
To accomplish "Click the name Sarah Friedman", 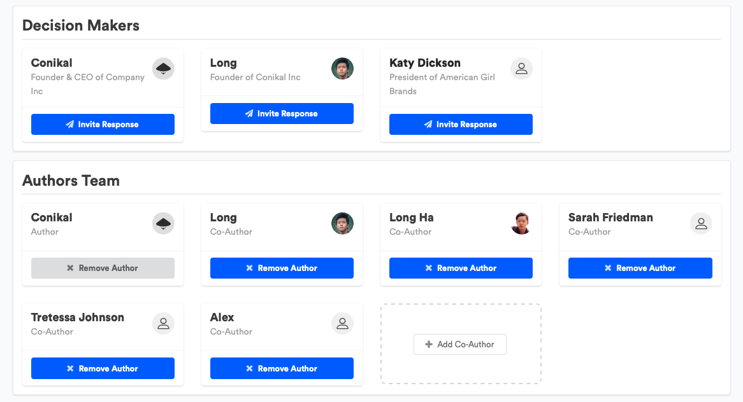I will [611, 218].
